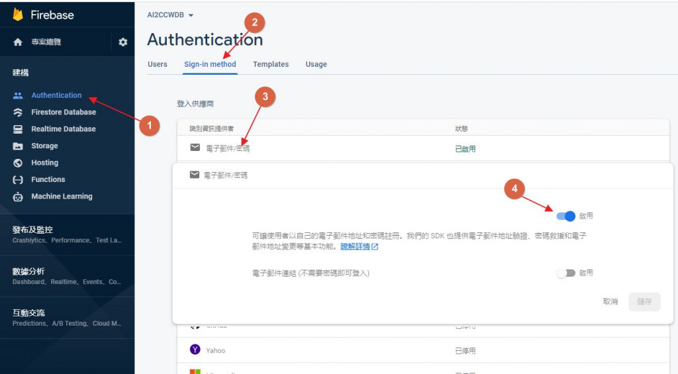Click the Firebase flame logo
The image size is (678, 374).
tap(18, 15)
